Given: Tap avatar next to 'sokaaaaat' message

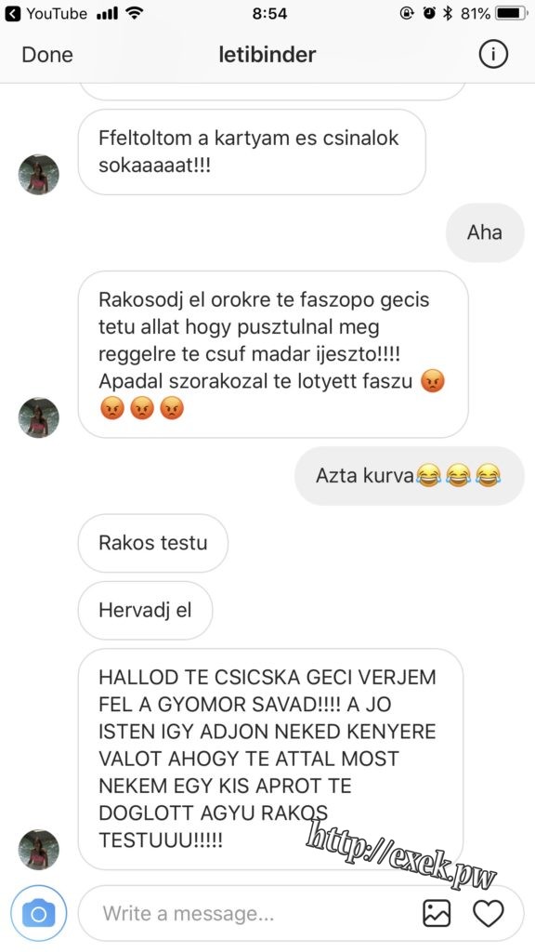Looking at the screenshot, I should [x=39, y=174].
